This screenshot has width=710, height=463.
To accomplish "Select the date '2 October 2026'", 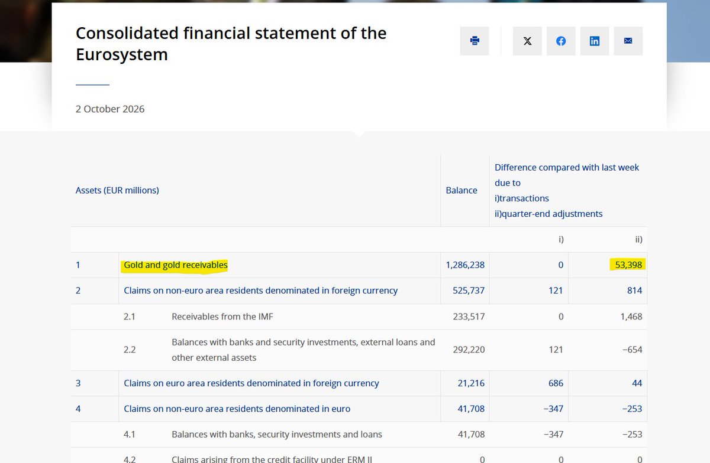I will 110,109.
